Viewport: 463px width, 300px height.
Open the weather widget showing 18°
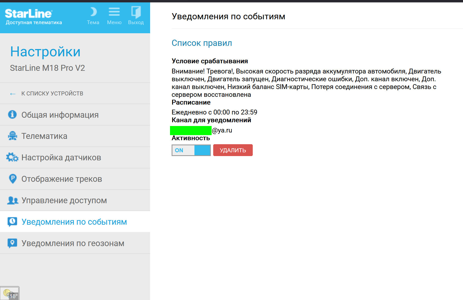10,293
